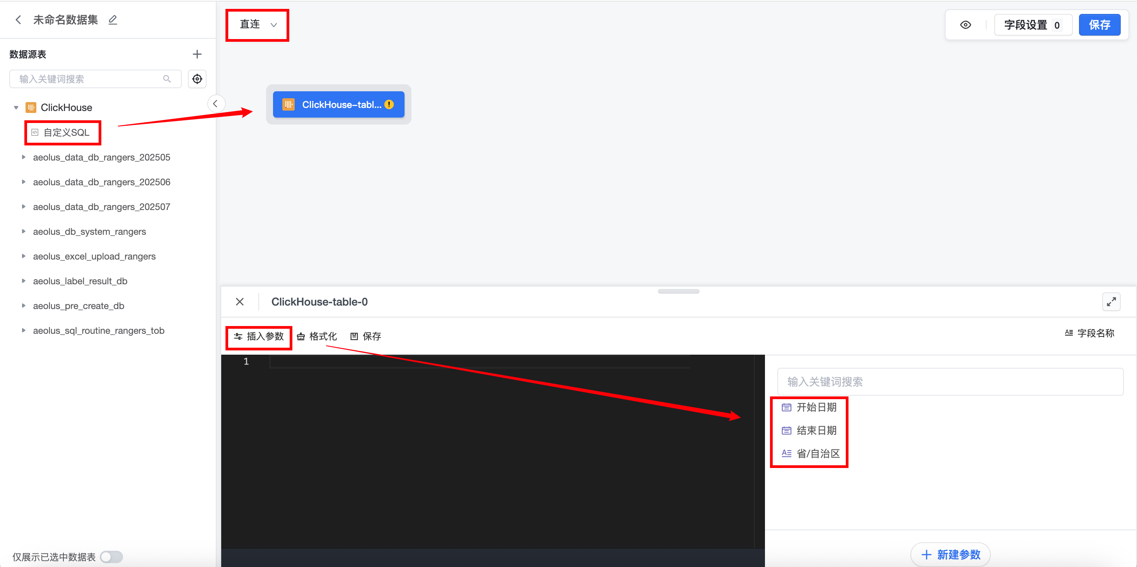Click the 新建参数 button
Screen dimensions: 1137x567
(x=951, y=554)
